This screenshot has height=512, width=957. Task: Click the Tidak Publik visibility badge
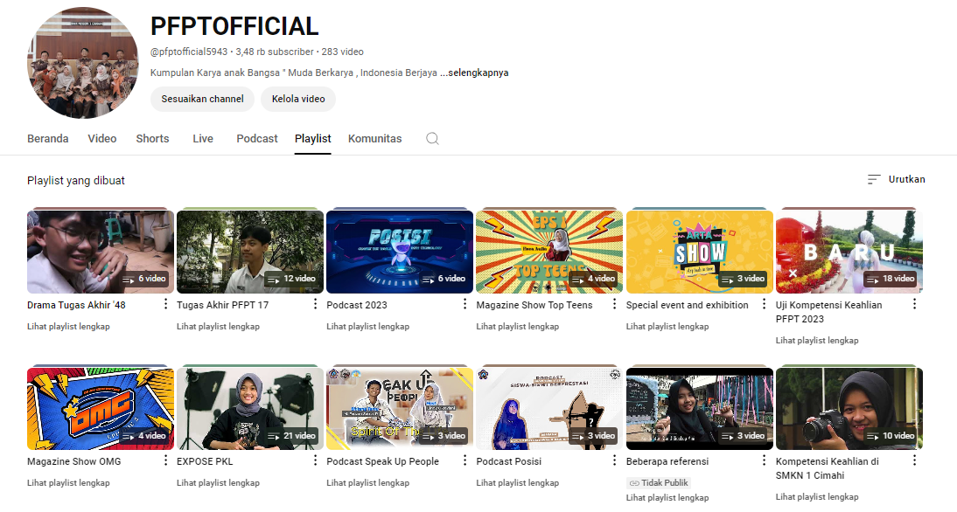[659, 483]
